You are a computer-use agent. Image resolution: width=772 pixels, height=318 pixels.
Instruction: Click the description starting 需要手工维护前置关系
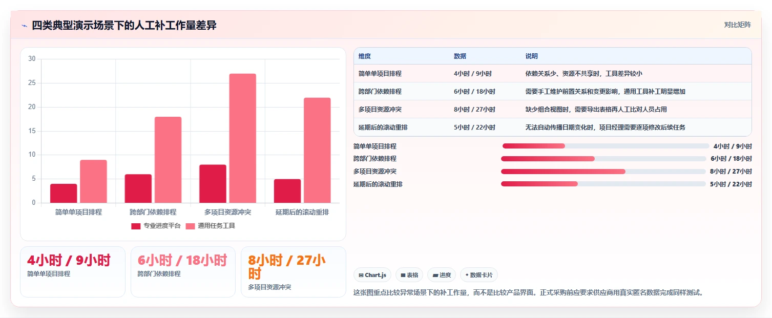(606, 92)
